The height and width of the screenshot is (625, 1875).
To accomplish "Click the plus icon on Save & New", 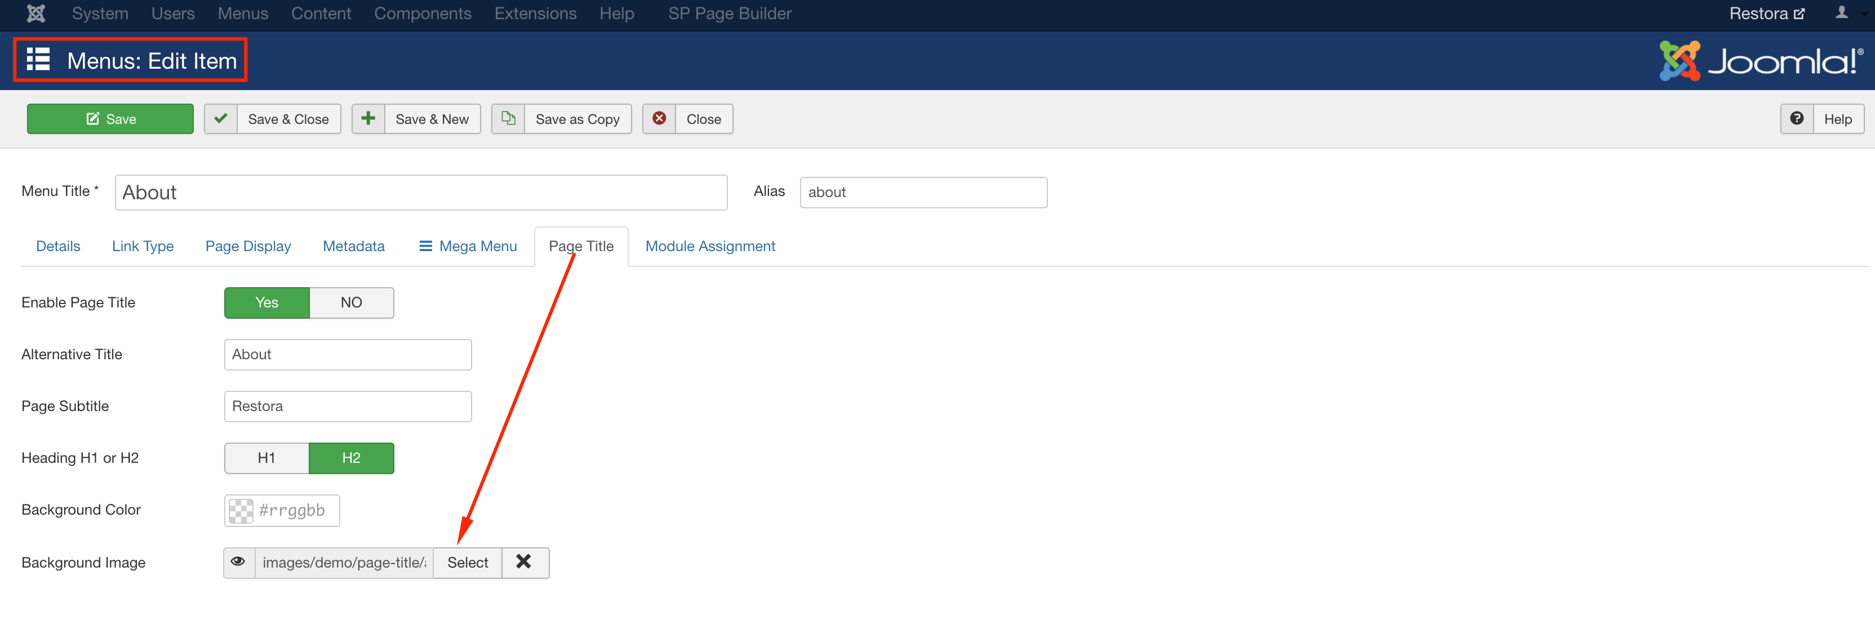I will (367, 119).
